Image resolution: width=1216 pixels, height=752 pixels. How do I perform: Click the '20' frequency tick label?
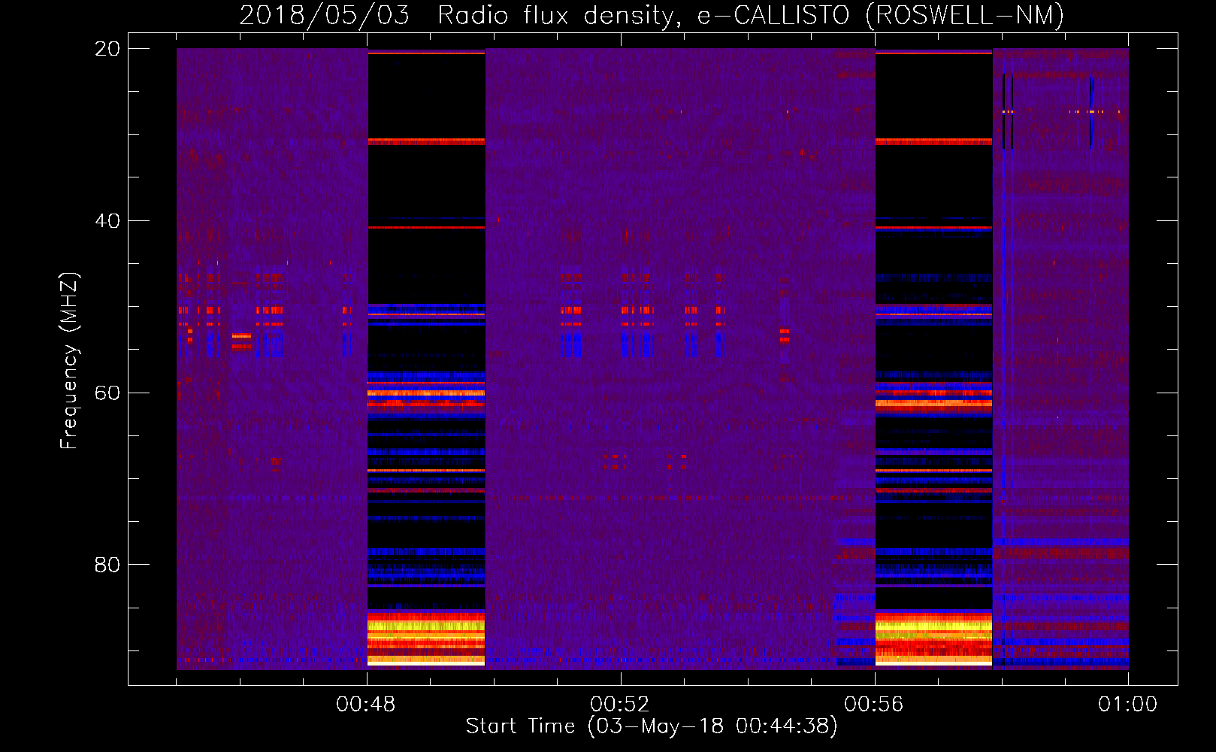pyautogui.click(x=107, y=49)
